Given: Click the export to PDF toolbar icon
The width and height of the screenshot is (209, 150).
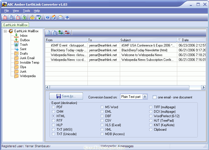Looking at the screenshot, I should (5, 17).
